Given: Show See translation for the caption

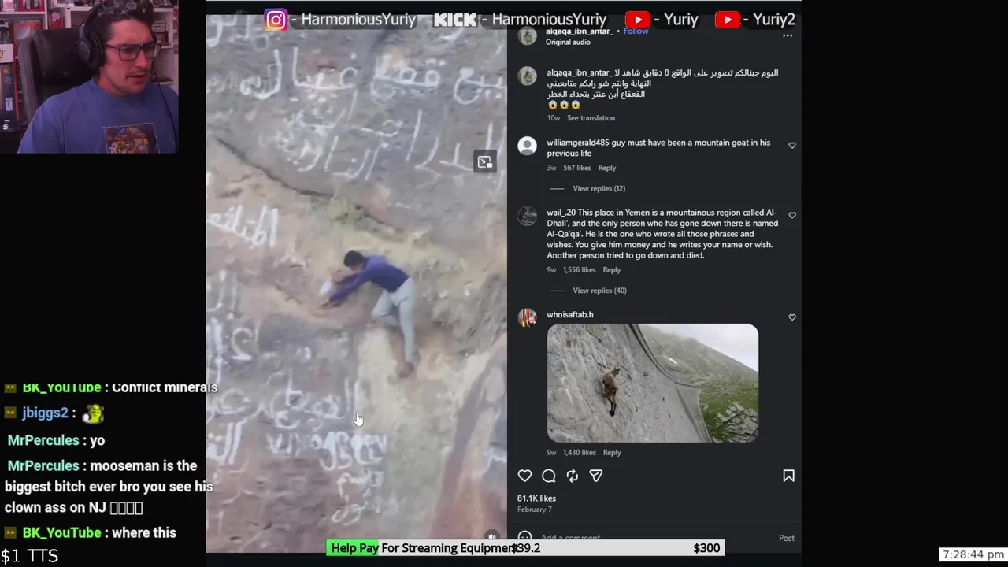Looking at the screenshot, I should (591, 118).
